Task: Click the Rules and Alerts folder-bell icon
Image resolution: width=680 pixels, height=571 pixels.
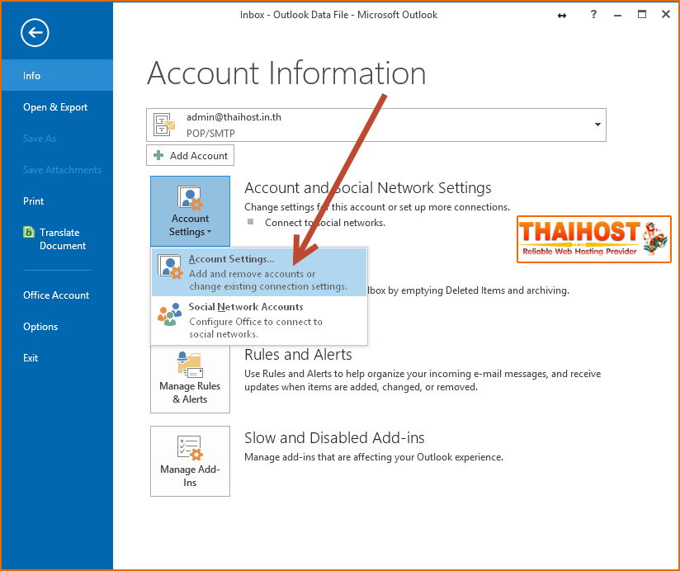Action: point(190,365)
